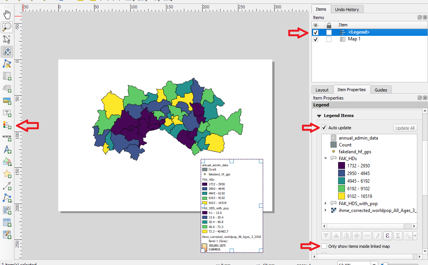
Task: Float the Item Properties panel
Action: coord(420,98)
